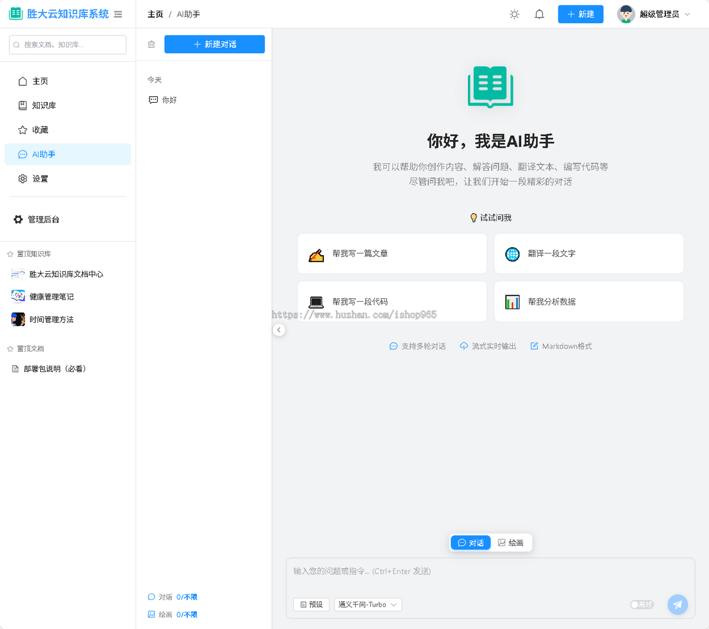This screenshot has height=629, width=709.
Task: Switch to 绘画 mode tab
Action: pos(510,543)
